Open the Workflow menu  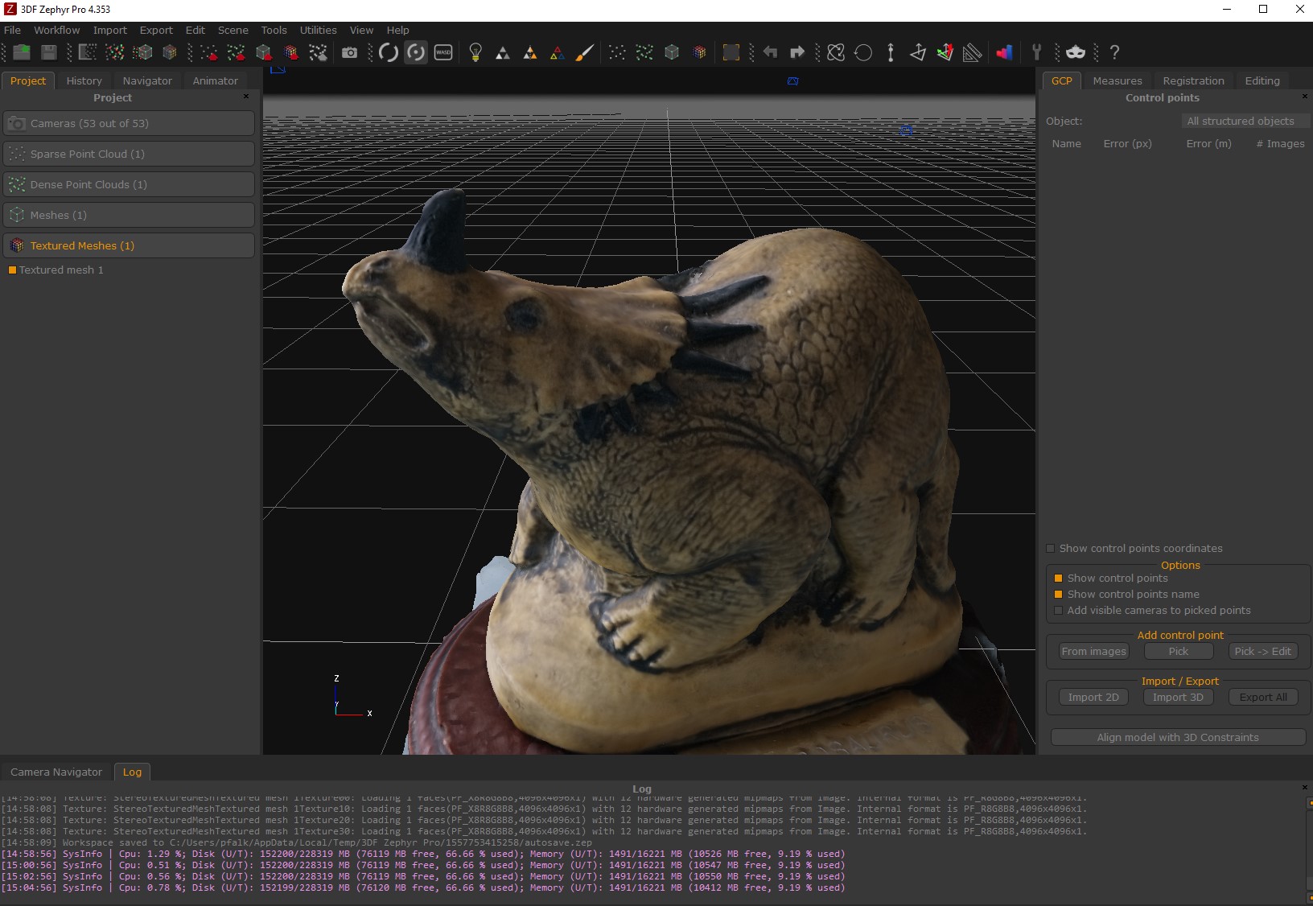click(56, 30)
